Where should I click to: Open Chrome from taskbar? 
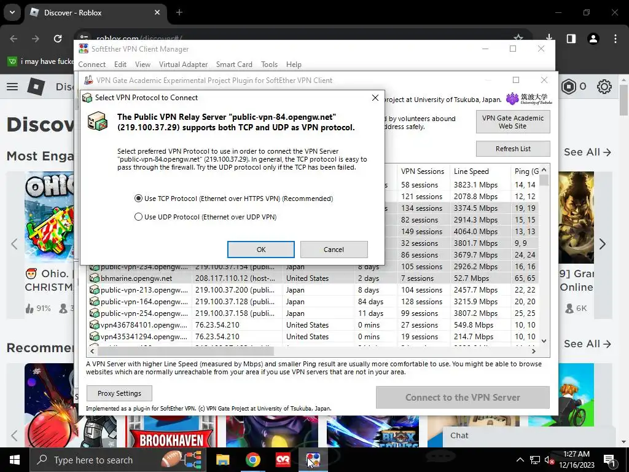coord(252,460)
